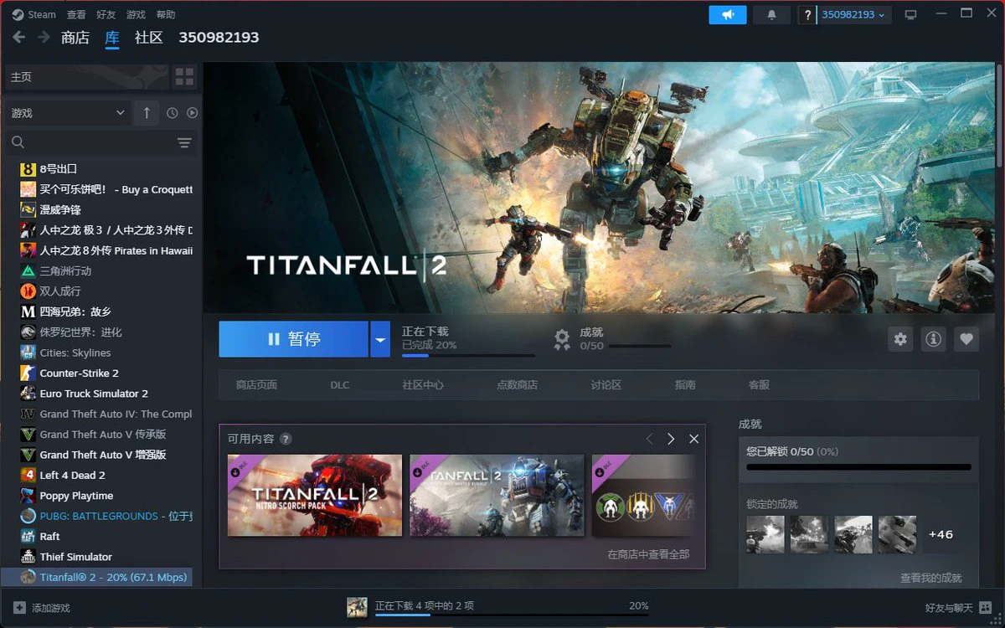The width and height of the screenshot is (1005, 628).
Task: Toggle the collections grid view icon
Action: click(184, 77)
